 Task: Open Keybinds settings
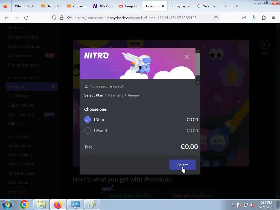coord(17,192)
